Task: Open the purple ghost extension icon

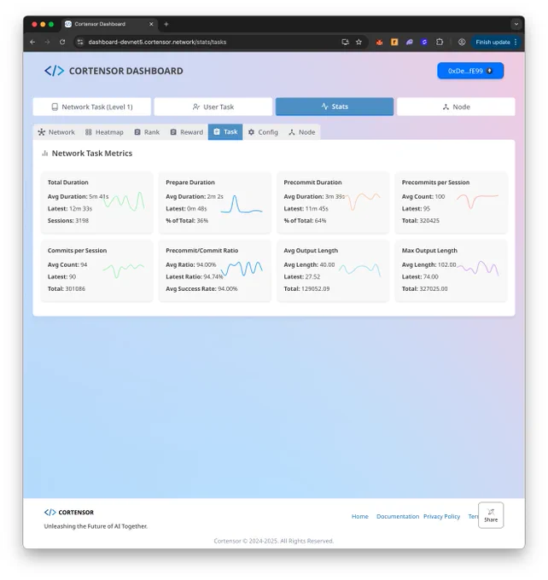Action: (409, 42)
